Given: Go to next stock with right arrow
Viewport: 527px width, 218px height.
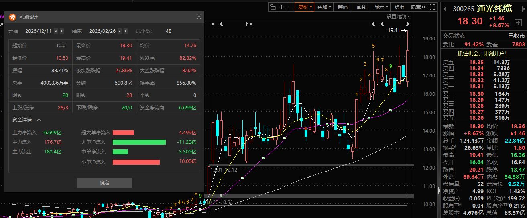Looking at the screenshot, I should coord(524,8).
